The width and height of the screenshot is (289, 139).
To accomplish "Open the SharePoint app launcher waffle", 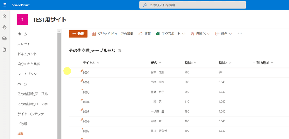I will coord(4,5).
